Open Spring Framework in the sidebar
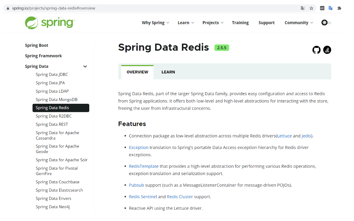This screenshot has width=354, height=221. 43,56
